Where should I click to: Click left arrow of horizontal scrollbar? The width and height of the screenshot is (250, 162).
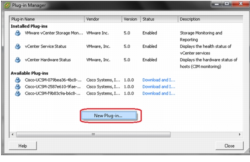12,134
